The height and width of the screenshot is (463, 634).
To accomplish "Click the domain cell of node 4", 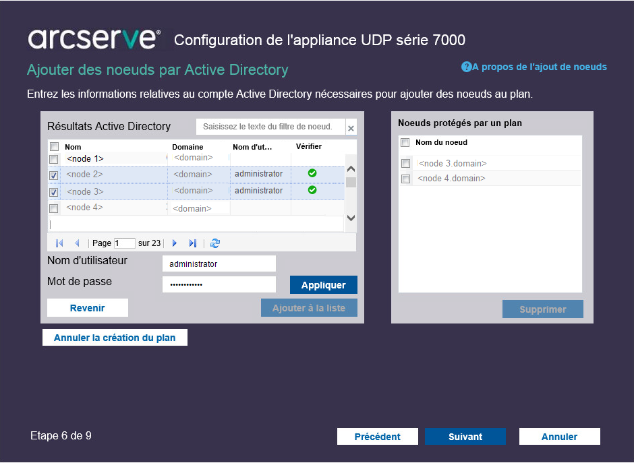I will click(192, 208).
